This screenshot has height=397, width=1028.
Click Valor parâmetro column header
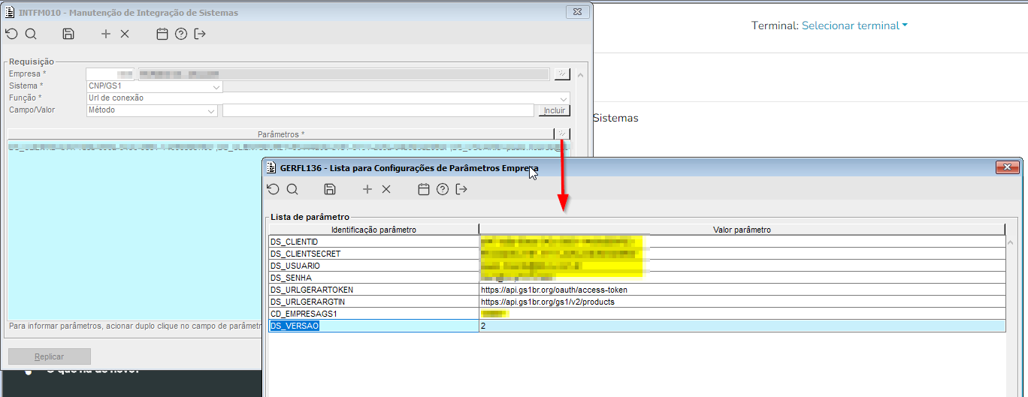pyautogui.click(x=742, y=230)
